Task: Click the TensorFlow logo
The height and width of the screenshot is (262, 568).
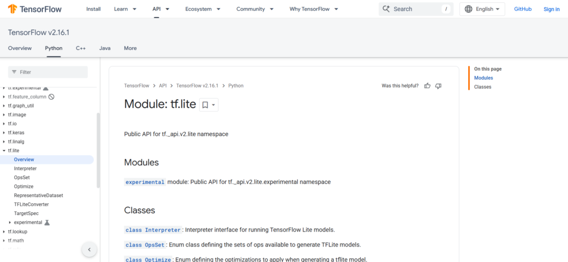Action: coord(35,9)
